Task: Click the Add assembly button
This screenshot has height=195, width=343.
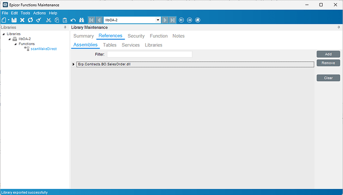Action: click(328, 54)
